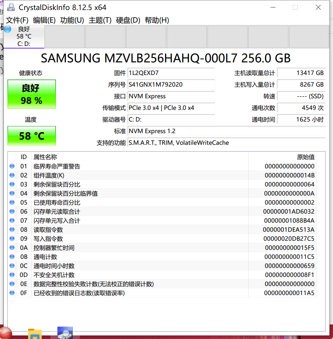Click the drive letter field C: D:

171,120
